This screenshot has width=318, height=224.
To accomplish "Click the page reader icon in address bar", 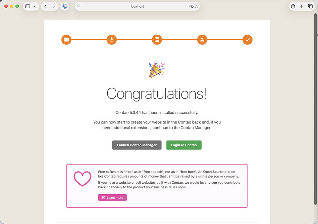I will tap(79, 6).
